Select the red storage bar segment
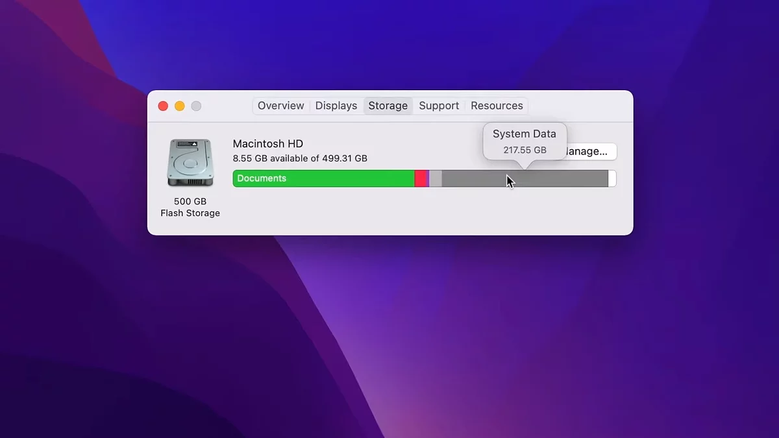The image size is (779, 438). click(x=422, y=178)
